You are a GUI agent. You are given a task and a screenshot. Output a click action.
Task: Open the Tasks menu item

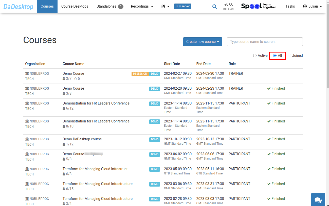click(x=290, y=6)
